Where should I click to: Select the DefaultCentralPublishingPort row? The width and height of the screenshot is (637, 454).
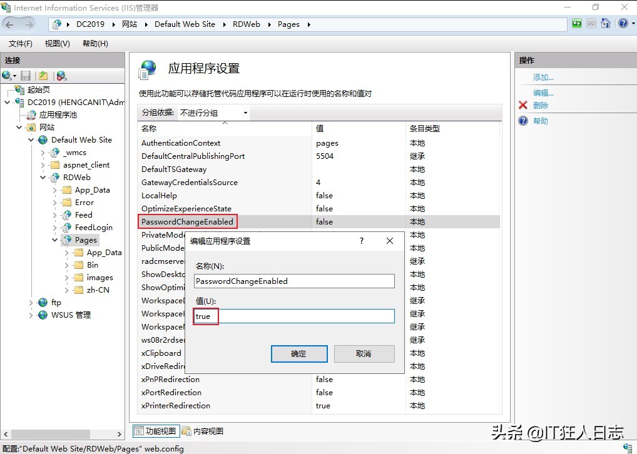(x=318, y=156)
